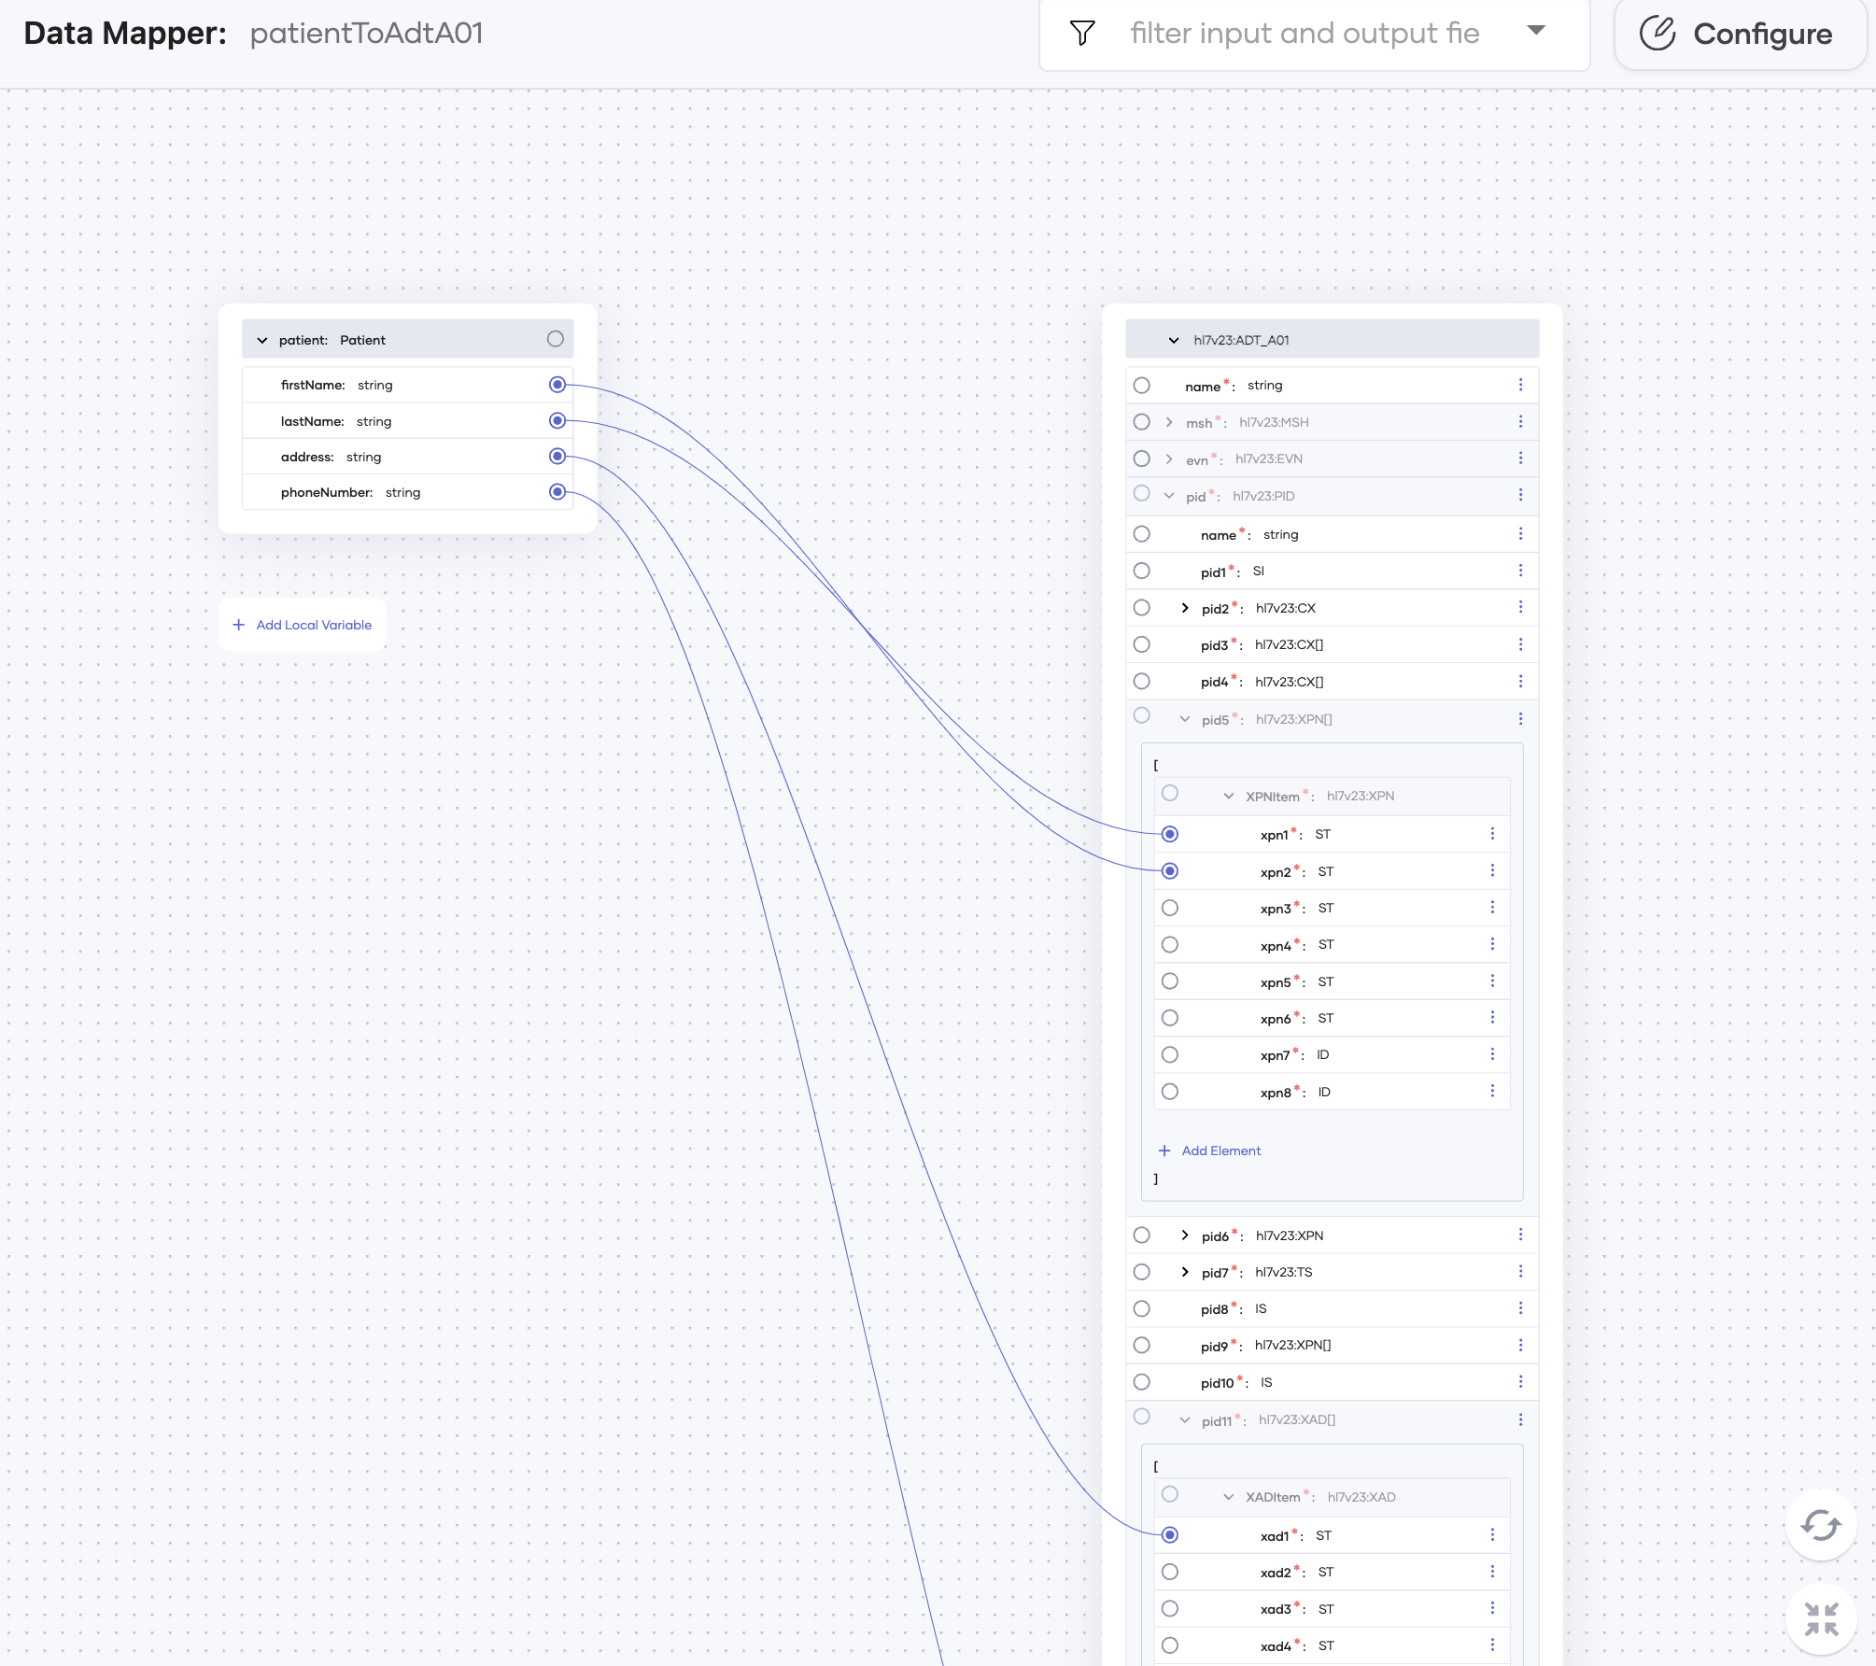Screen dimensions: 1876x1666
Task: Open three-dot menu for xad2 field
Action: tap(1492, 1572)
